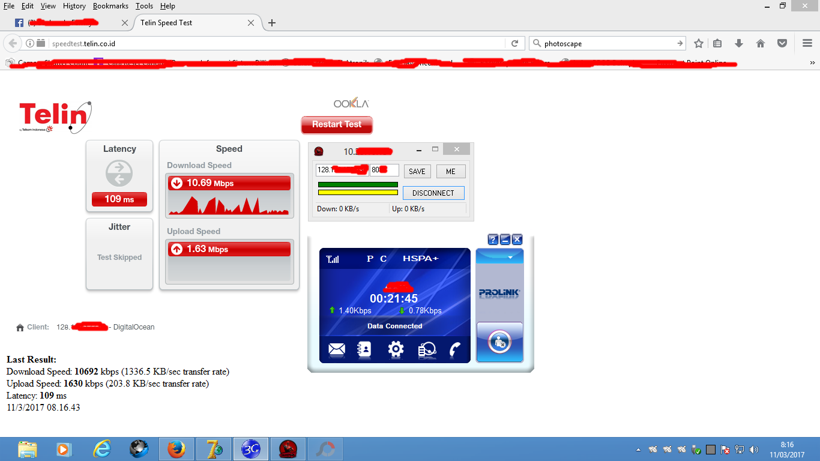Click the OOKLA logo

pos(351,104)
